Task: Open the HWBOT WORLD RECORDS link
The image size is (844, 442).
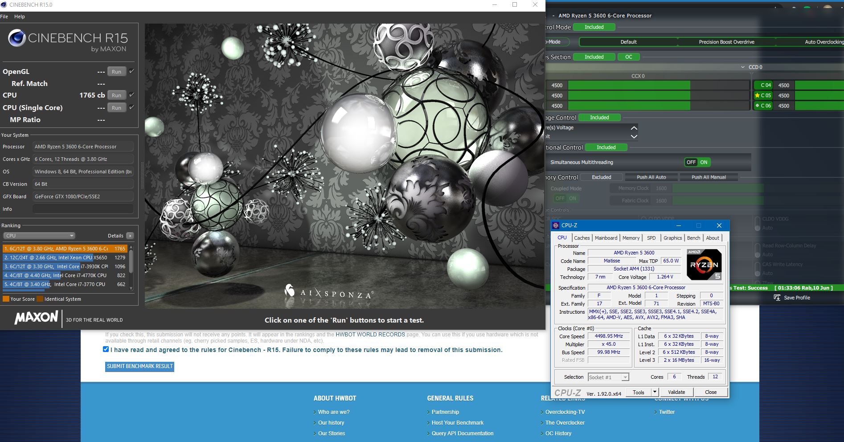Action: [370, 335]
